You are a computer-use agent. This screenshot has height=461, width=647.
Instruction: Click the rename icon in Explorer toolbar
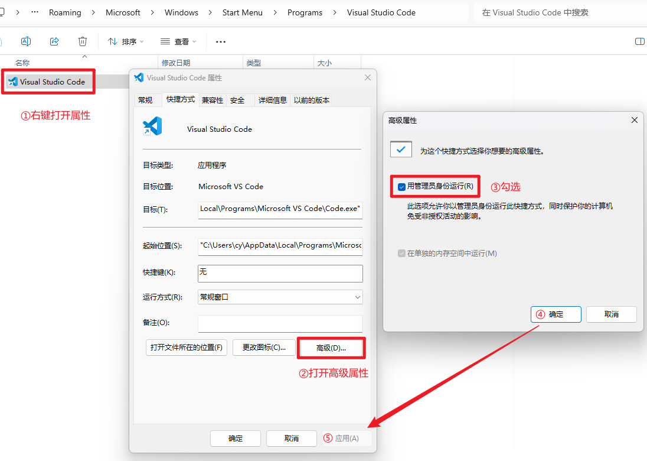[x=25, y=41]
